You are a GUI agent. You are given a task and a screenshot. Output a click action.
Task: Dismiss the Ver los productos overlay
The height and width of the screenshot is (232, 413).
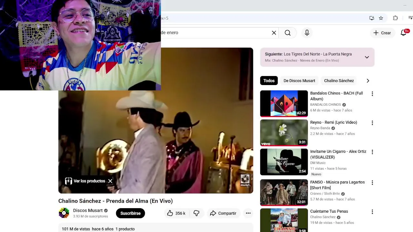(x=110, y=181)
